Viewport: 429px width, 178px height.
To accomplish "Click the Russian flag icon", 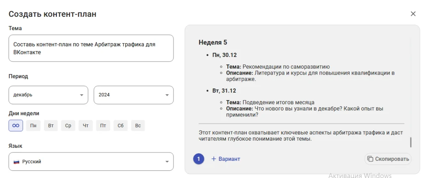I will pyautogui.click(x=16, y=162).
